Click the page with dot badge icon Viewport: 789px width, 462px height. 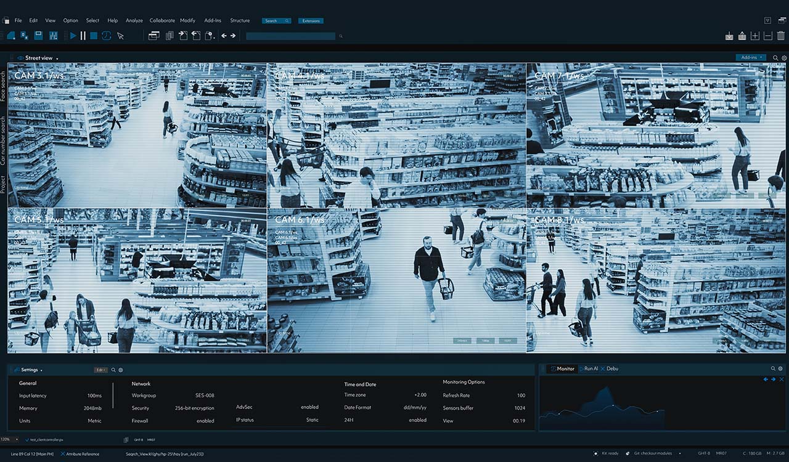210,36
